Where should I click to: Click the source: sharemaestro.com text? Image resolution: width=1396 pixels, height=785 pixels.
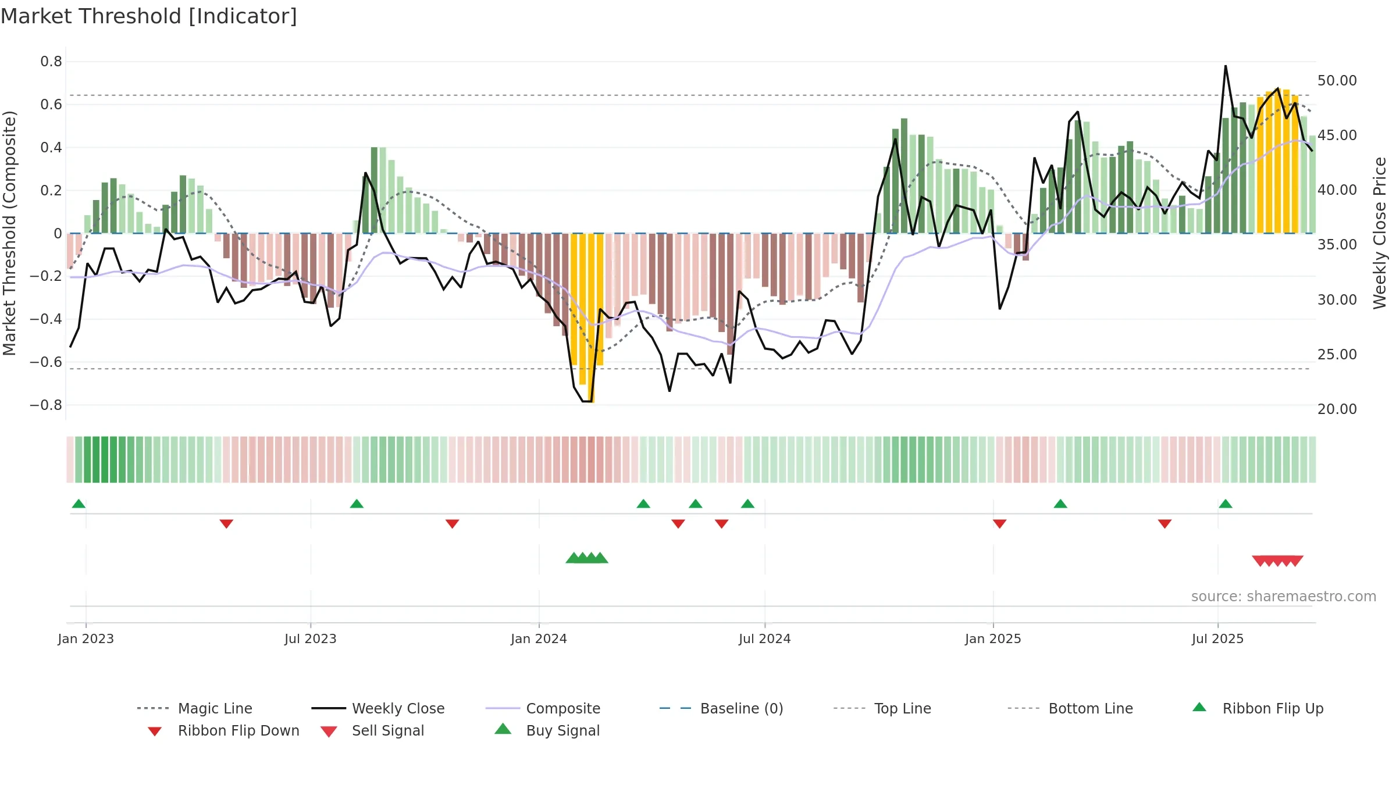pyautogui.click(x=1283, y=597)
